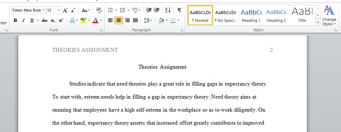
Task: Open bullet library dropdown arrow
Action: pos(116,10)
